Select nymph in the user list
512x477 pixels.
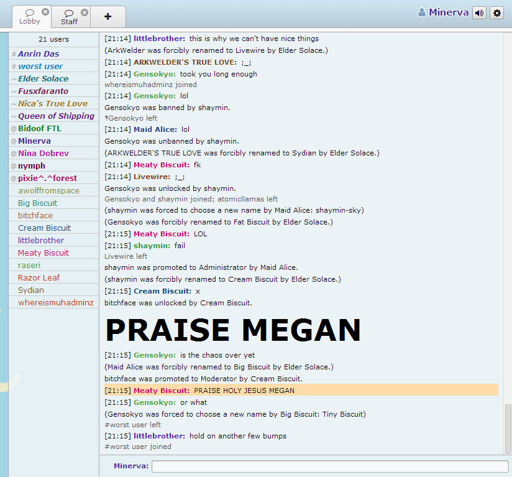click(54, 165)
